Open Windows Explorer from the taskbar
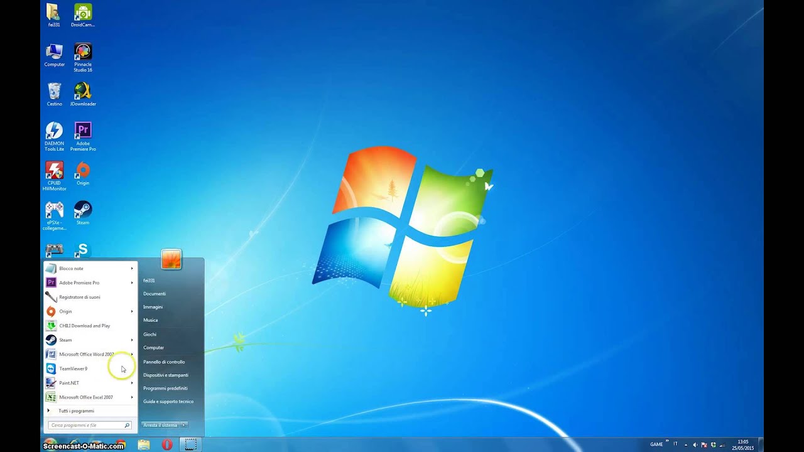Screen dimensions: 804x452 pos(144,444)
